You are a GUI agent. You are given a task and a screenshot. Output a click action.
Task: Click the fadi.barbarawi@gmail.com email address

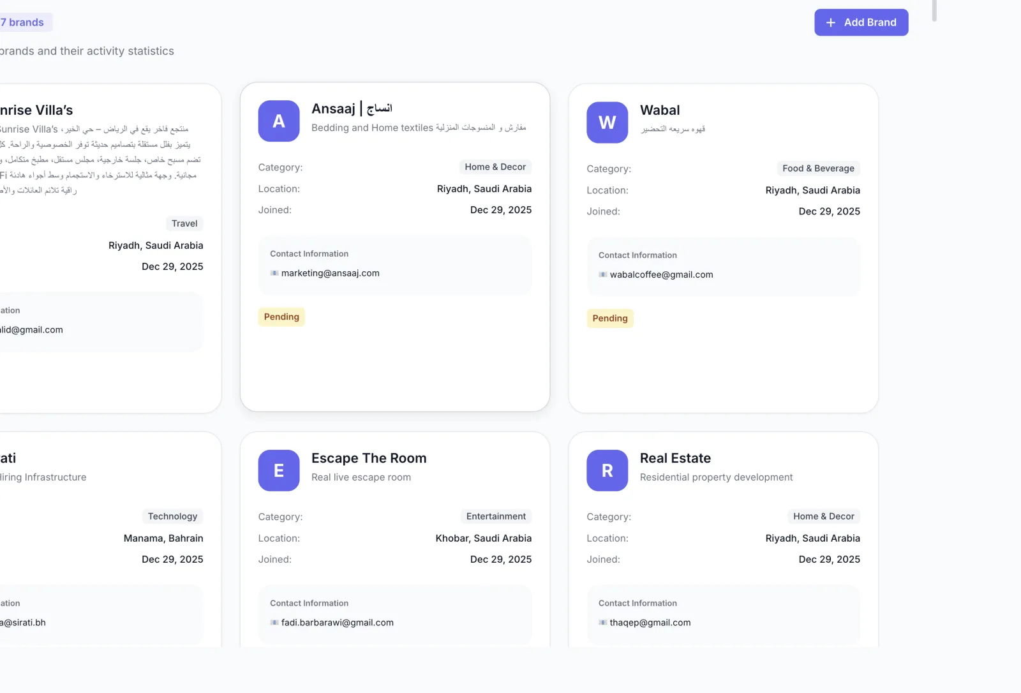[x=338, y=622]
